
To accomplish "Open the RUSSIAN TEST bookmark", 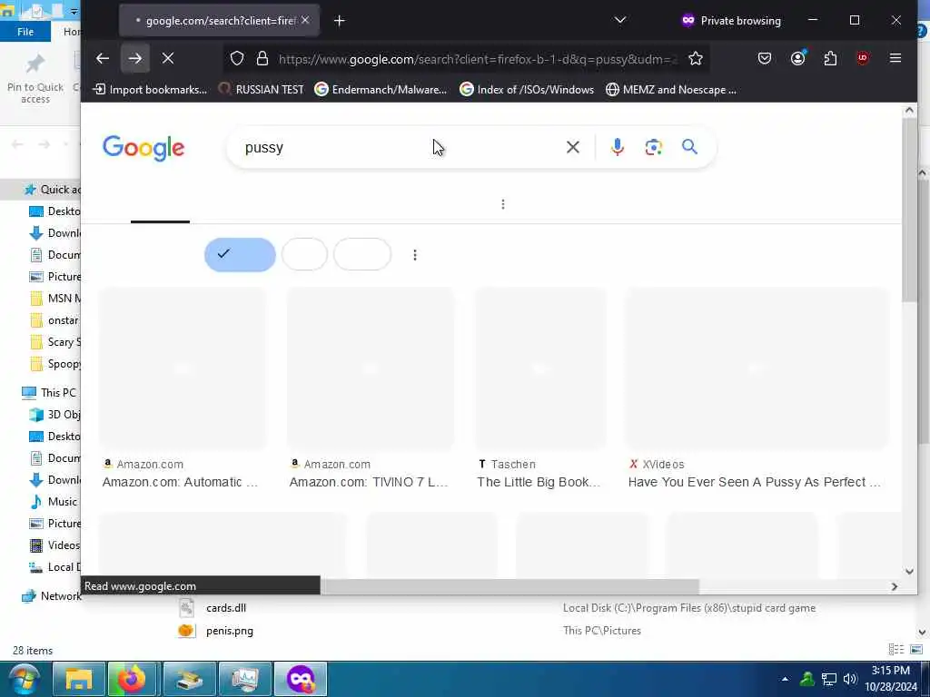I will pyautogui.click(x=261, y=90).
